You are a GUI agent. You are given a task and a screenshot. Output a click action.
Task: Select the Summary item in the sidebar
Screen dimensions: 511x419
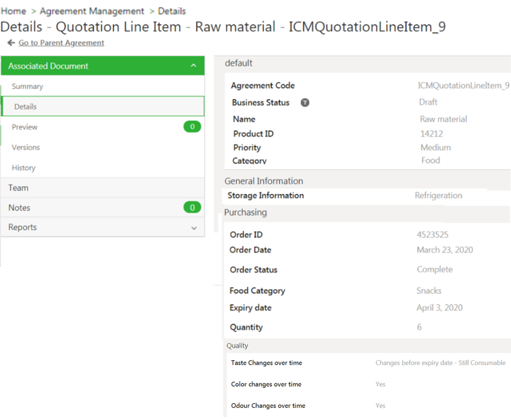(27, 86)
